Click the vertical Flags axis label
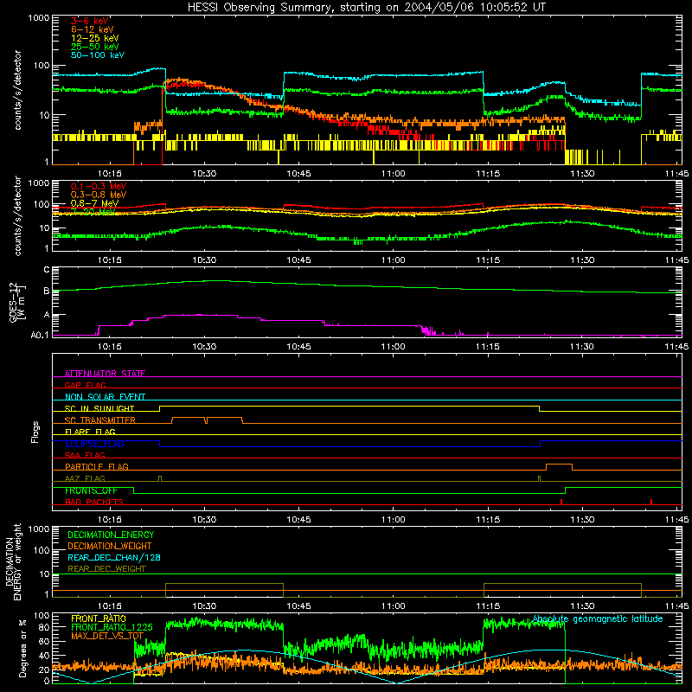The height and width of the screenshot is (692, 692). (35, 432)
